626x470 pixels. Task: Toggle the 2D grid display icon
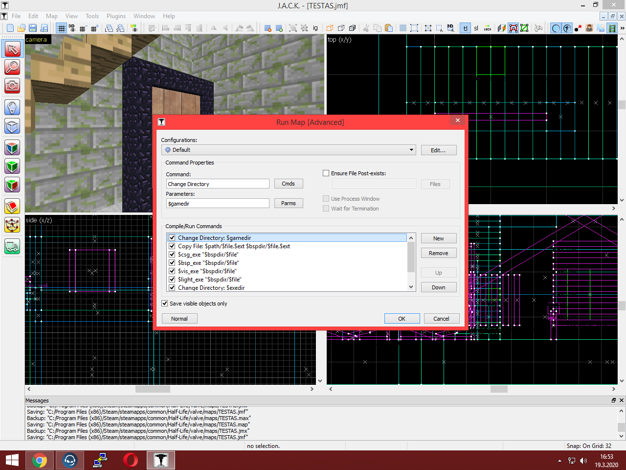tap(61, 28)
